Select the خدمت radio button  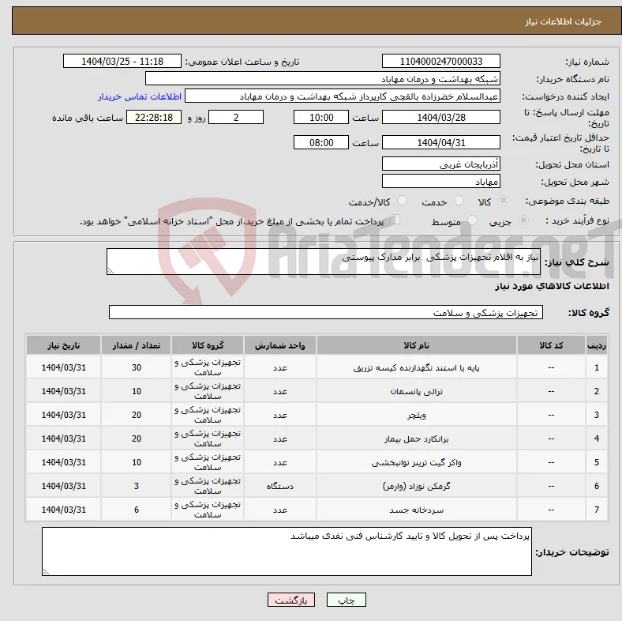[x=459, y=201]
